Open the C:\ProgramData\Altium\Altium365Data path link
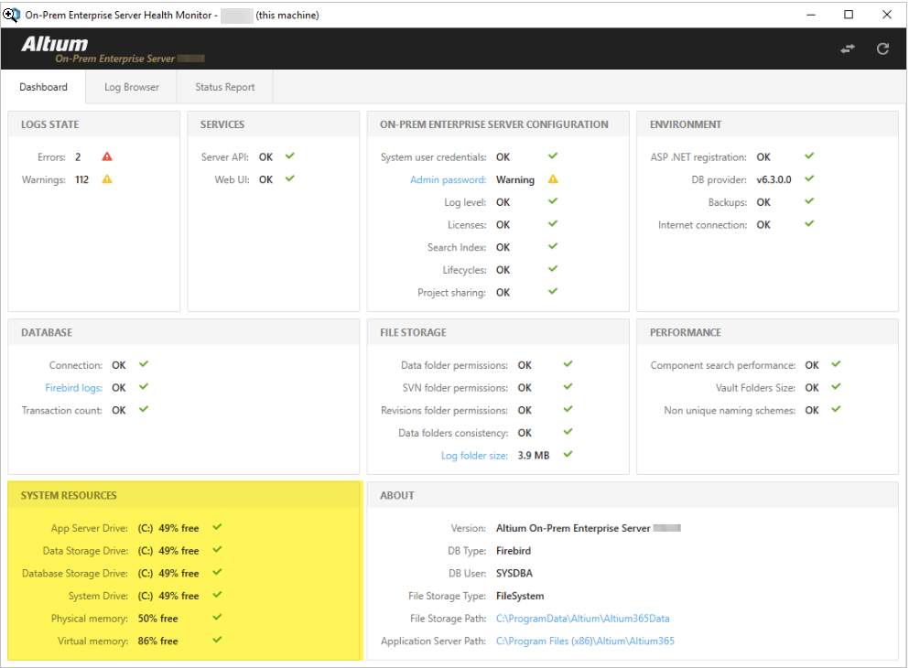The height and width of the screenshot is (668, 909). (582, 619)
